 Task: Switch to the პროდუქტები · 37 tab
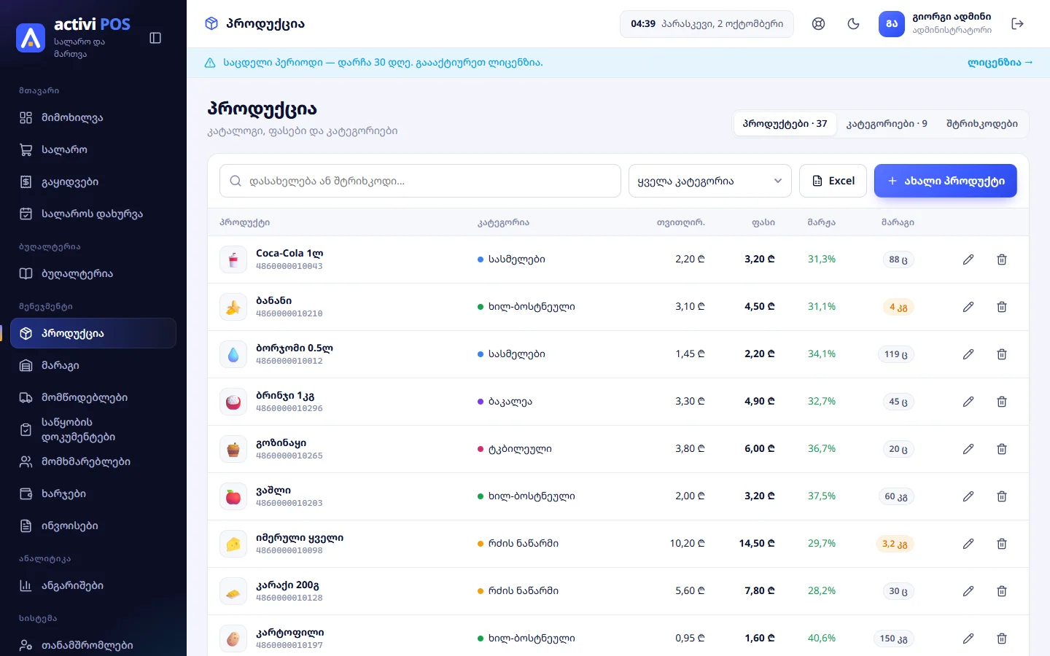pos(785,124)
